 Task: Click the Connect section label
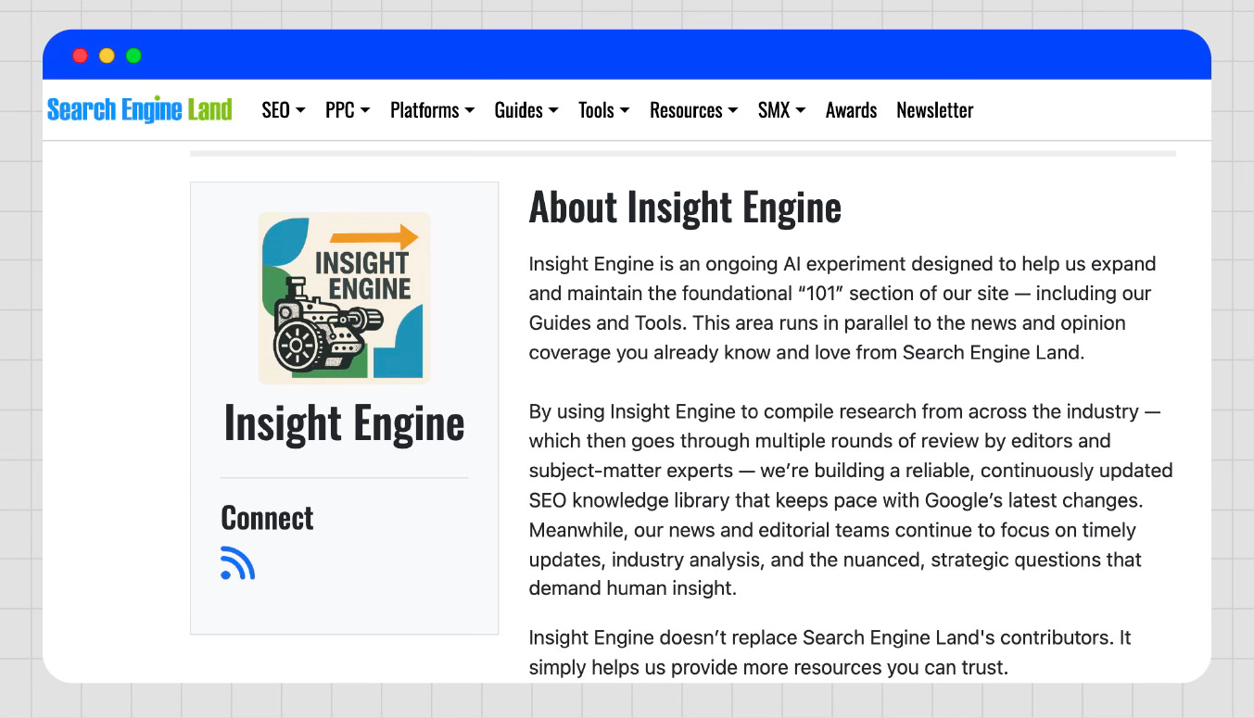[267, 518]
